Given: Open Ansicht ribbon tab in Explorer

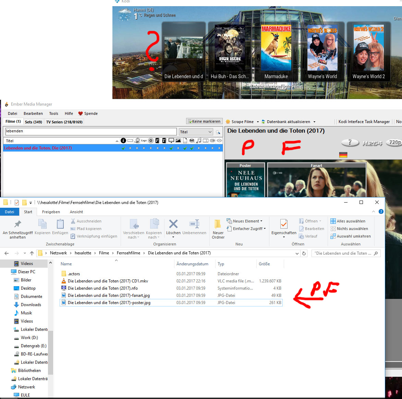Looking at the screenshot, I should (76, 212).
